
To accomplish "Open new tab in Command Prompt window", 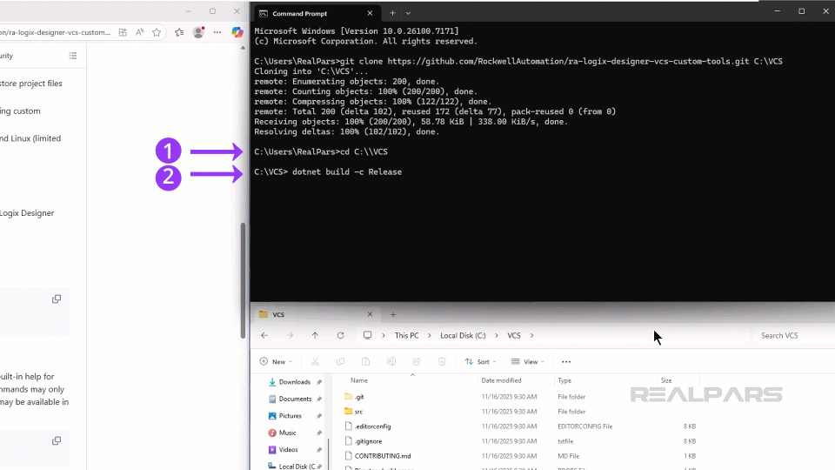I will click(392, 13).
